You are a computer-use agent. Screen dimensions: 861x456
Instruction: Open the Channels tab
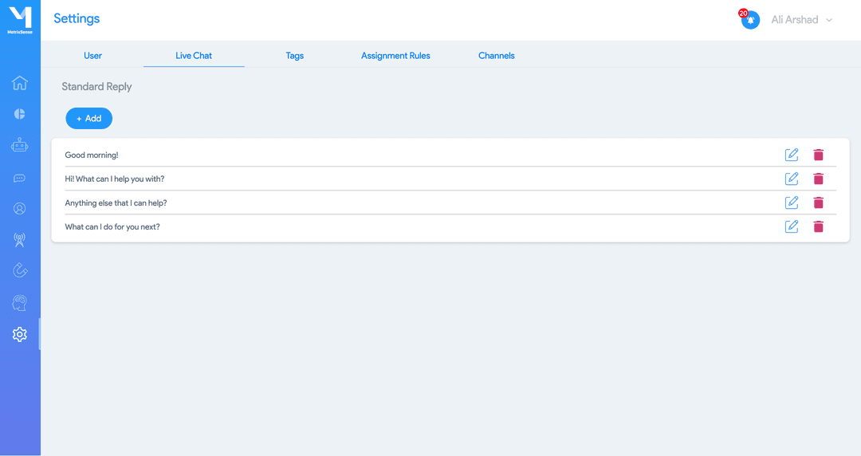[x=497, y=56]
